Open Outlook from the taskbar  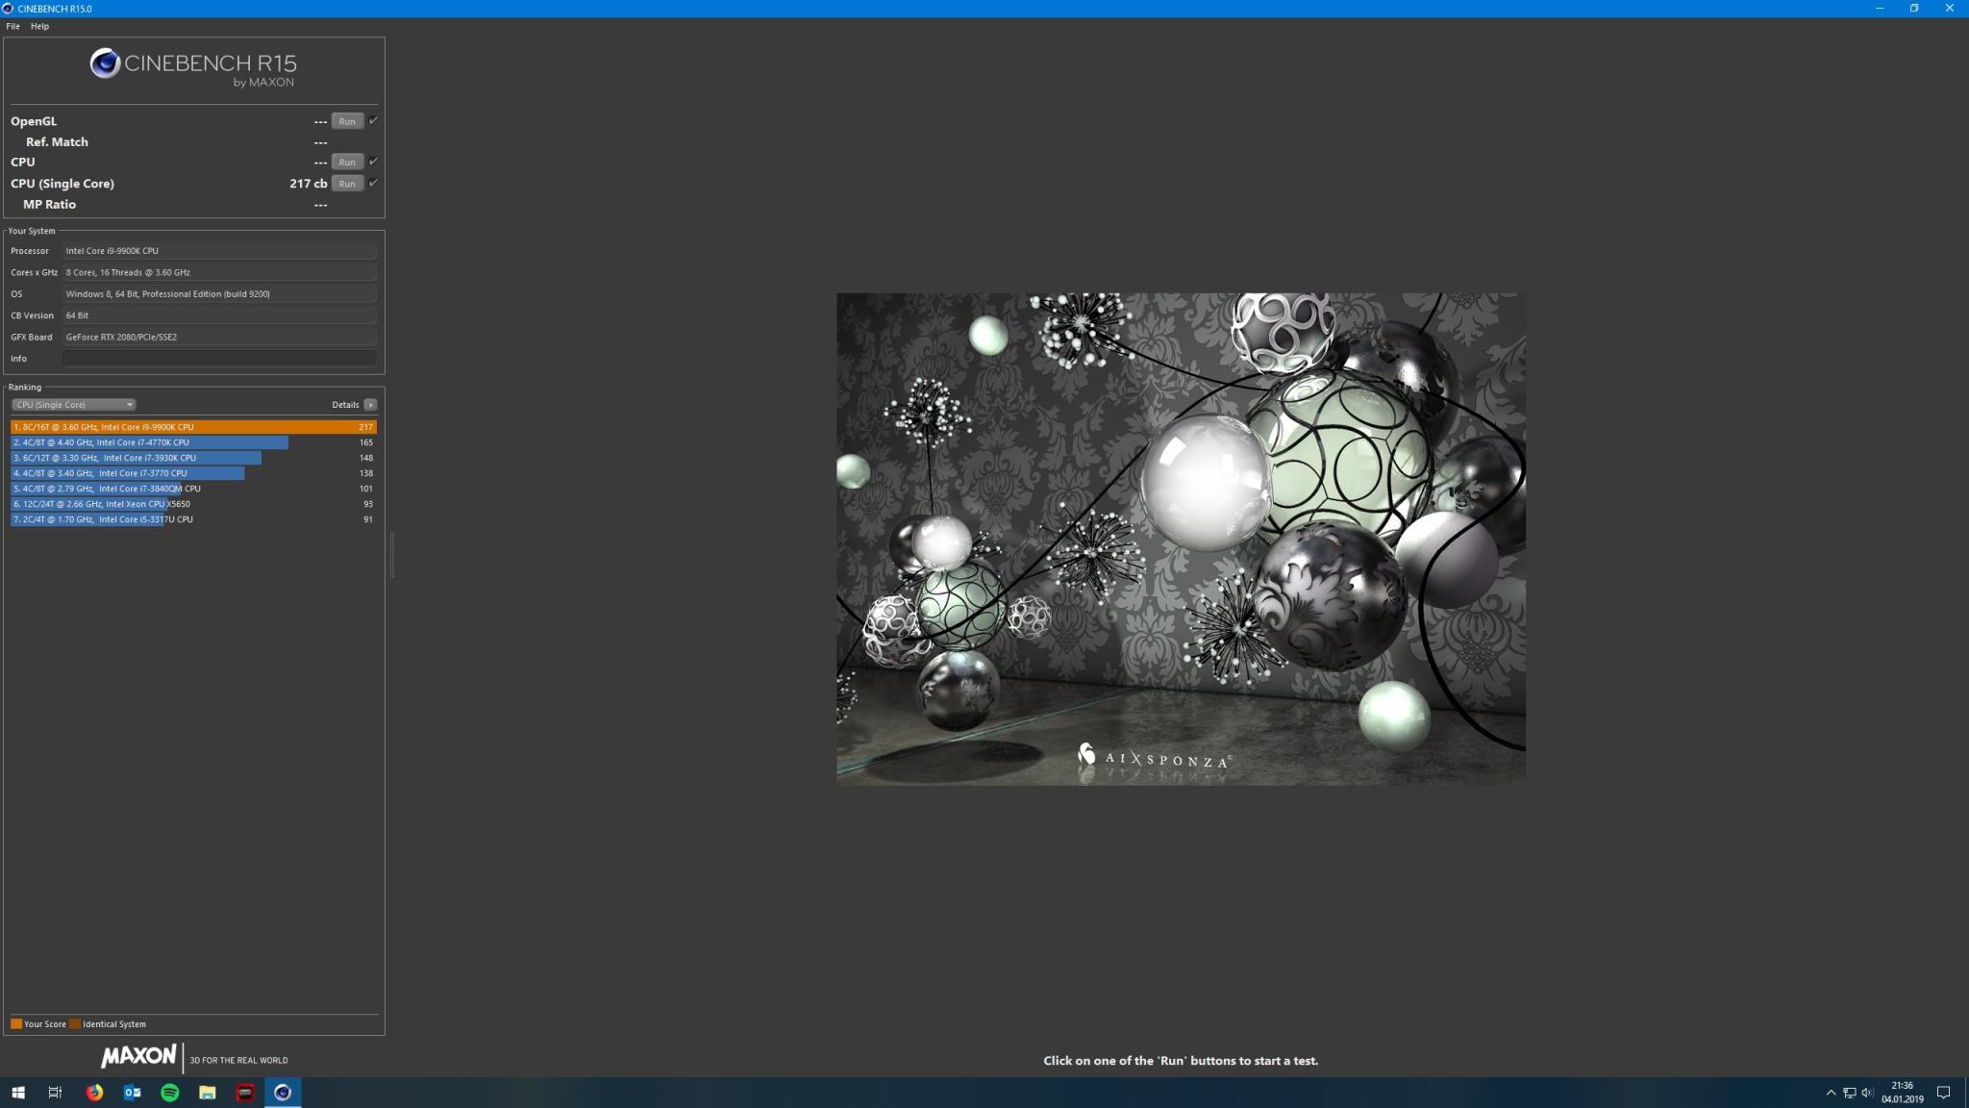[x=132, y=1092]
